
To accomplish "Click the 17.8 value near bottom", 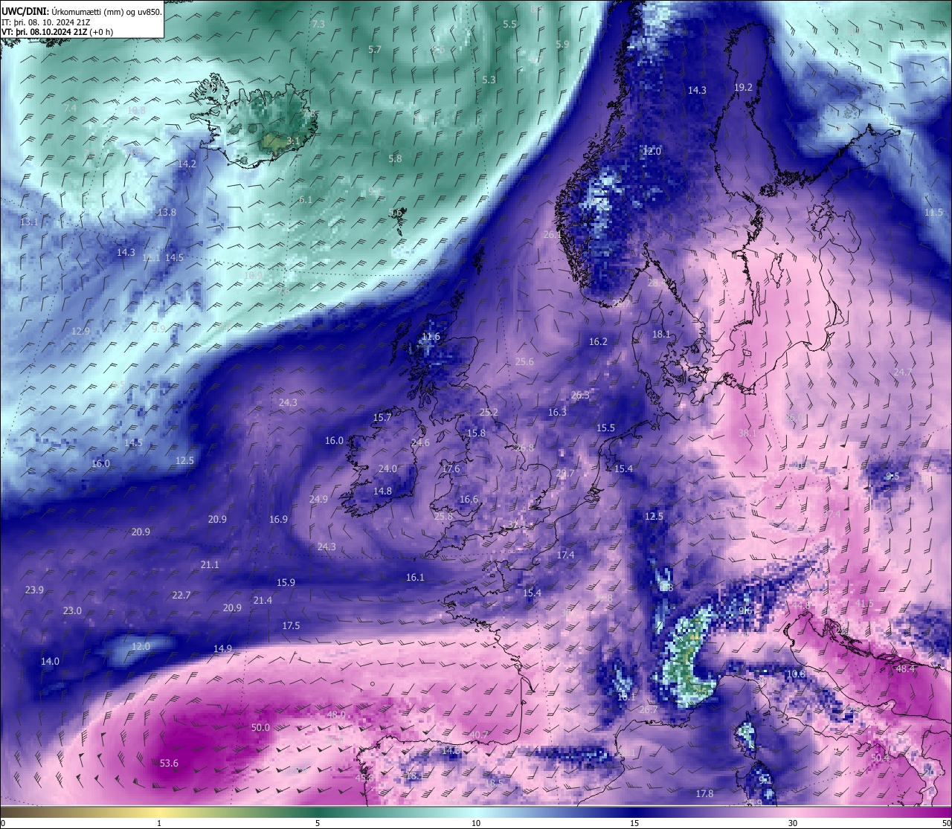I will pyautogui.click(x=704, y=793).
